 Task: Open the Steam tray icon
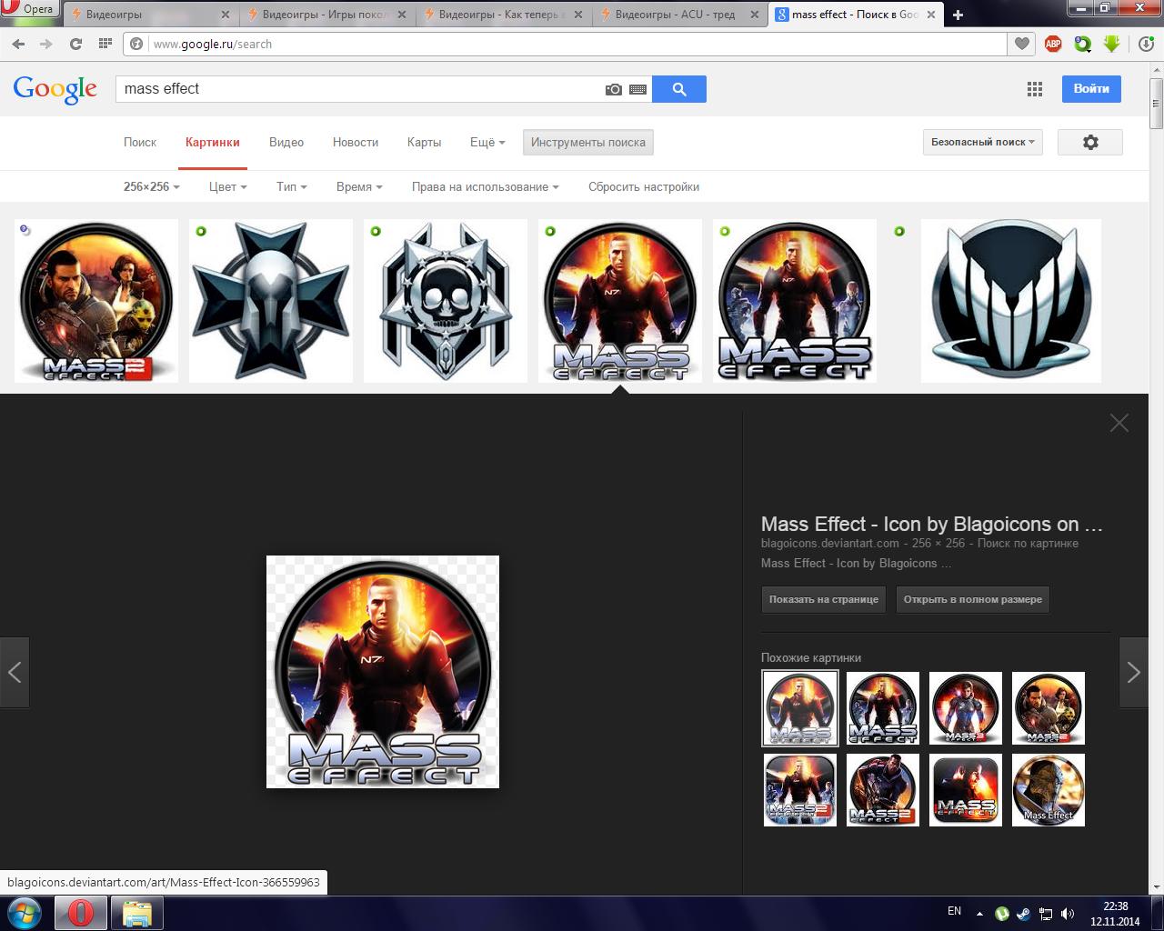pos(1024,914)
